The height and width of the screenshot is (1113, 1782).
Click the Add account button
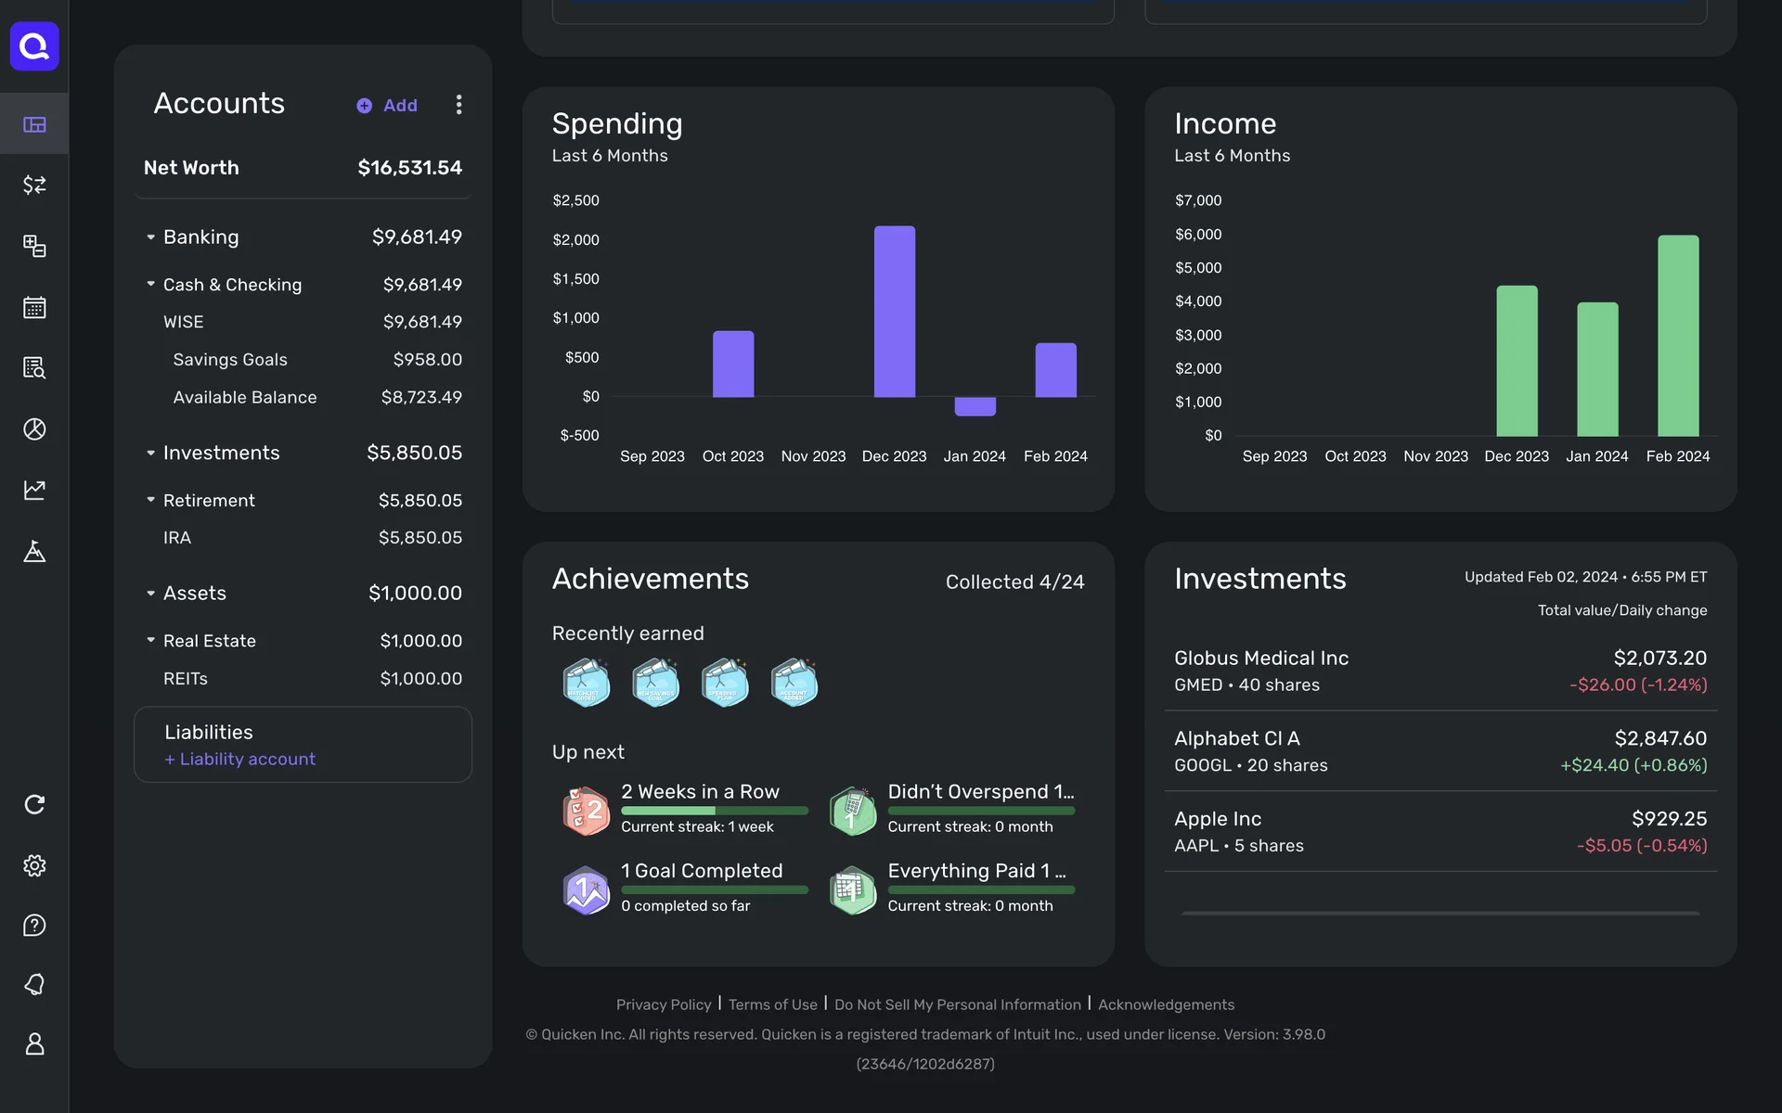388,106
